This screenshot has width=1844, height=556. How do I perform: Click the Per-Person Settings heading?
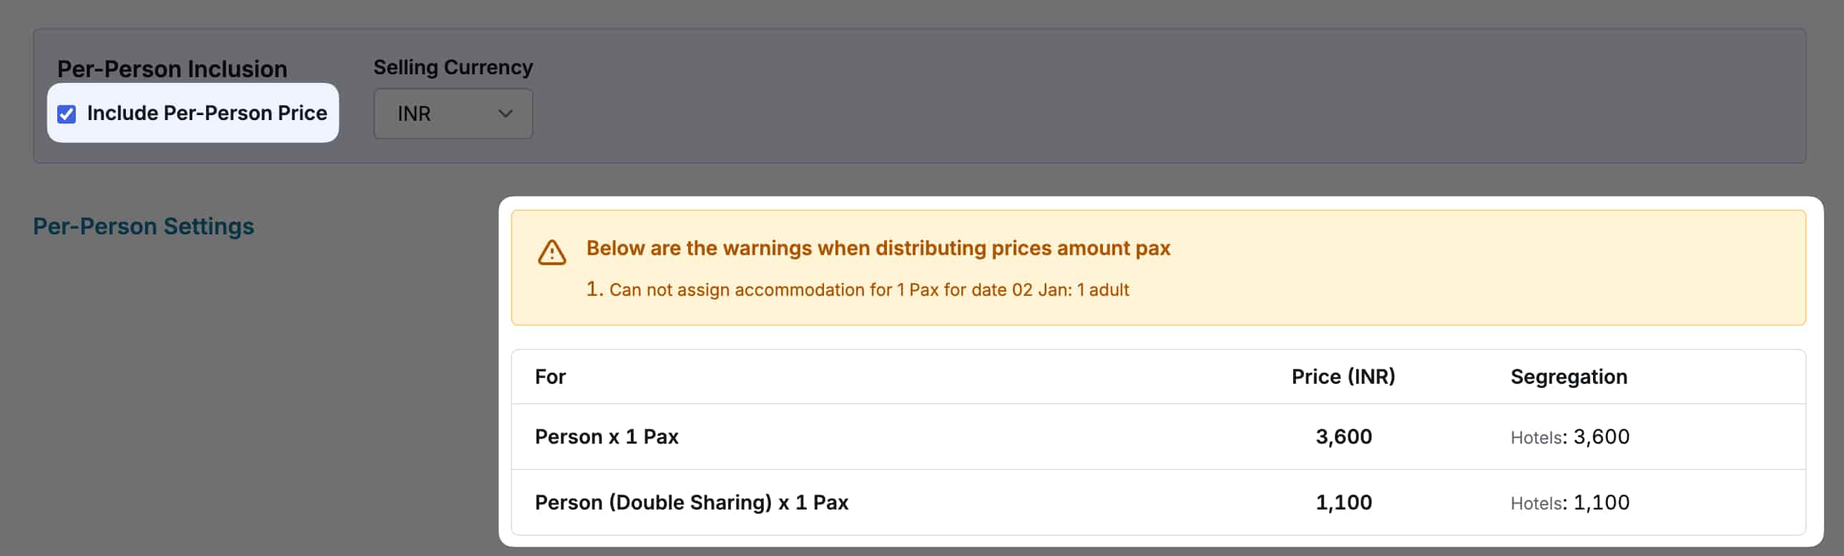click(143, 225)
